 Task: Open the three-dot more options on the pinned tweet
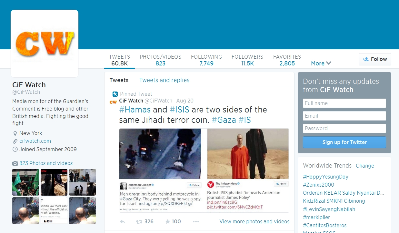196,222
